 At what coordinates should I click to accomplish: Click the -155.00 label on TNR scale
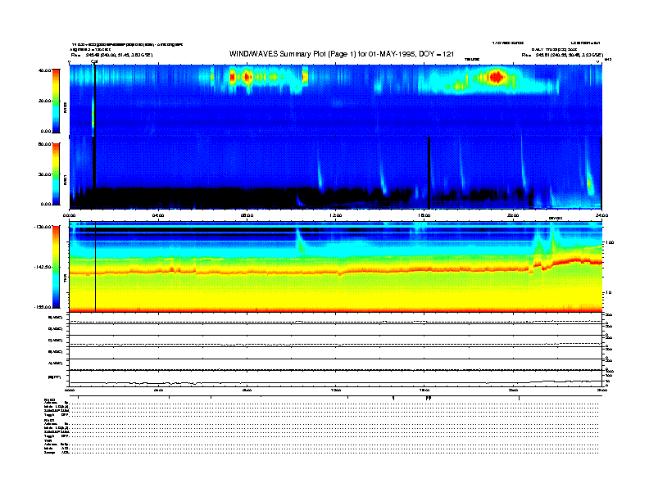tap(43, 307)
